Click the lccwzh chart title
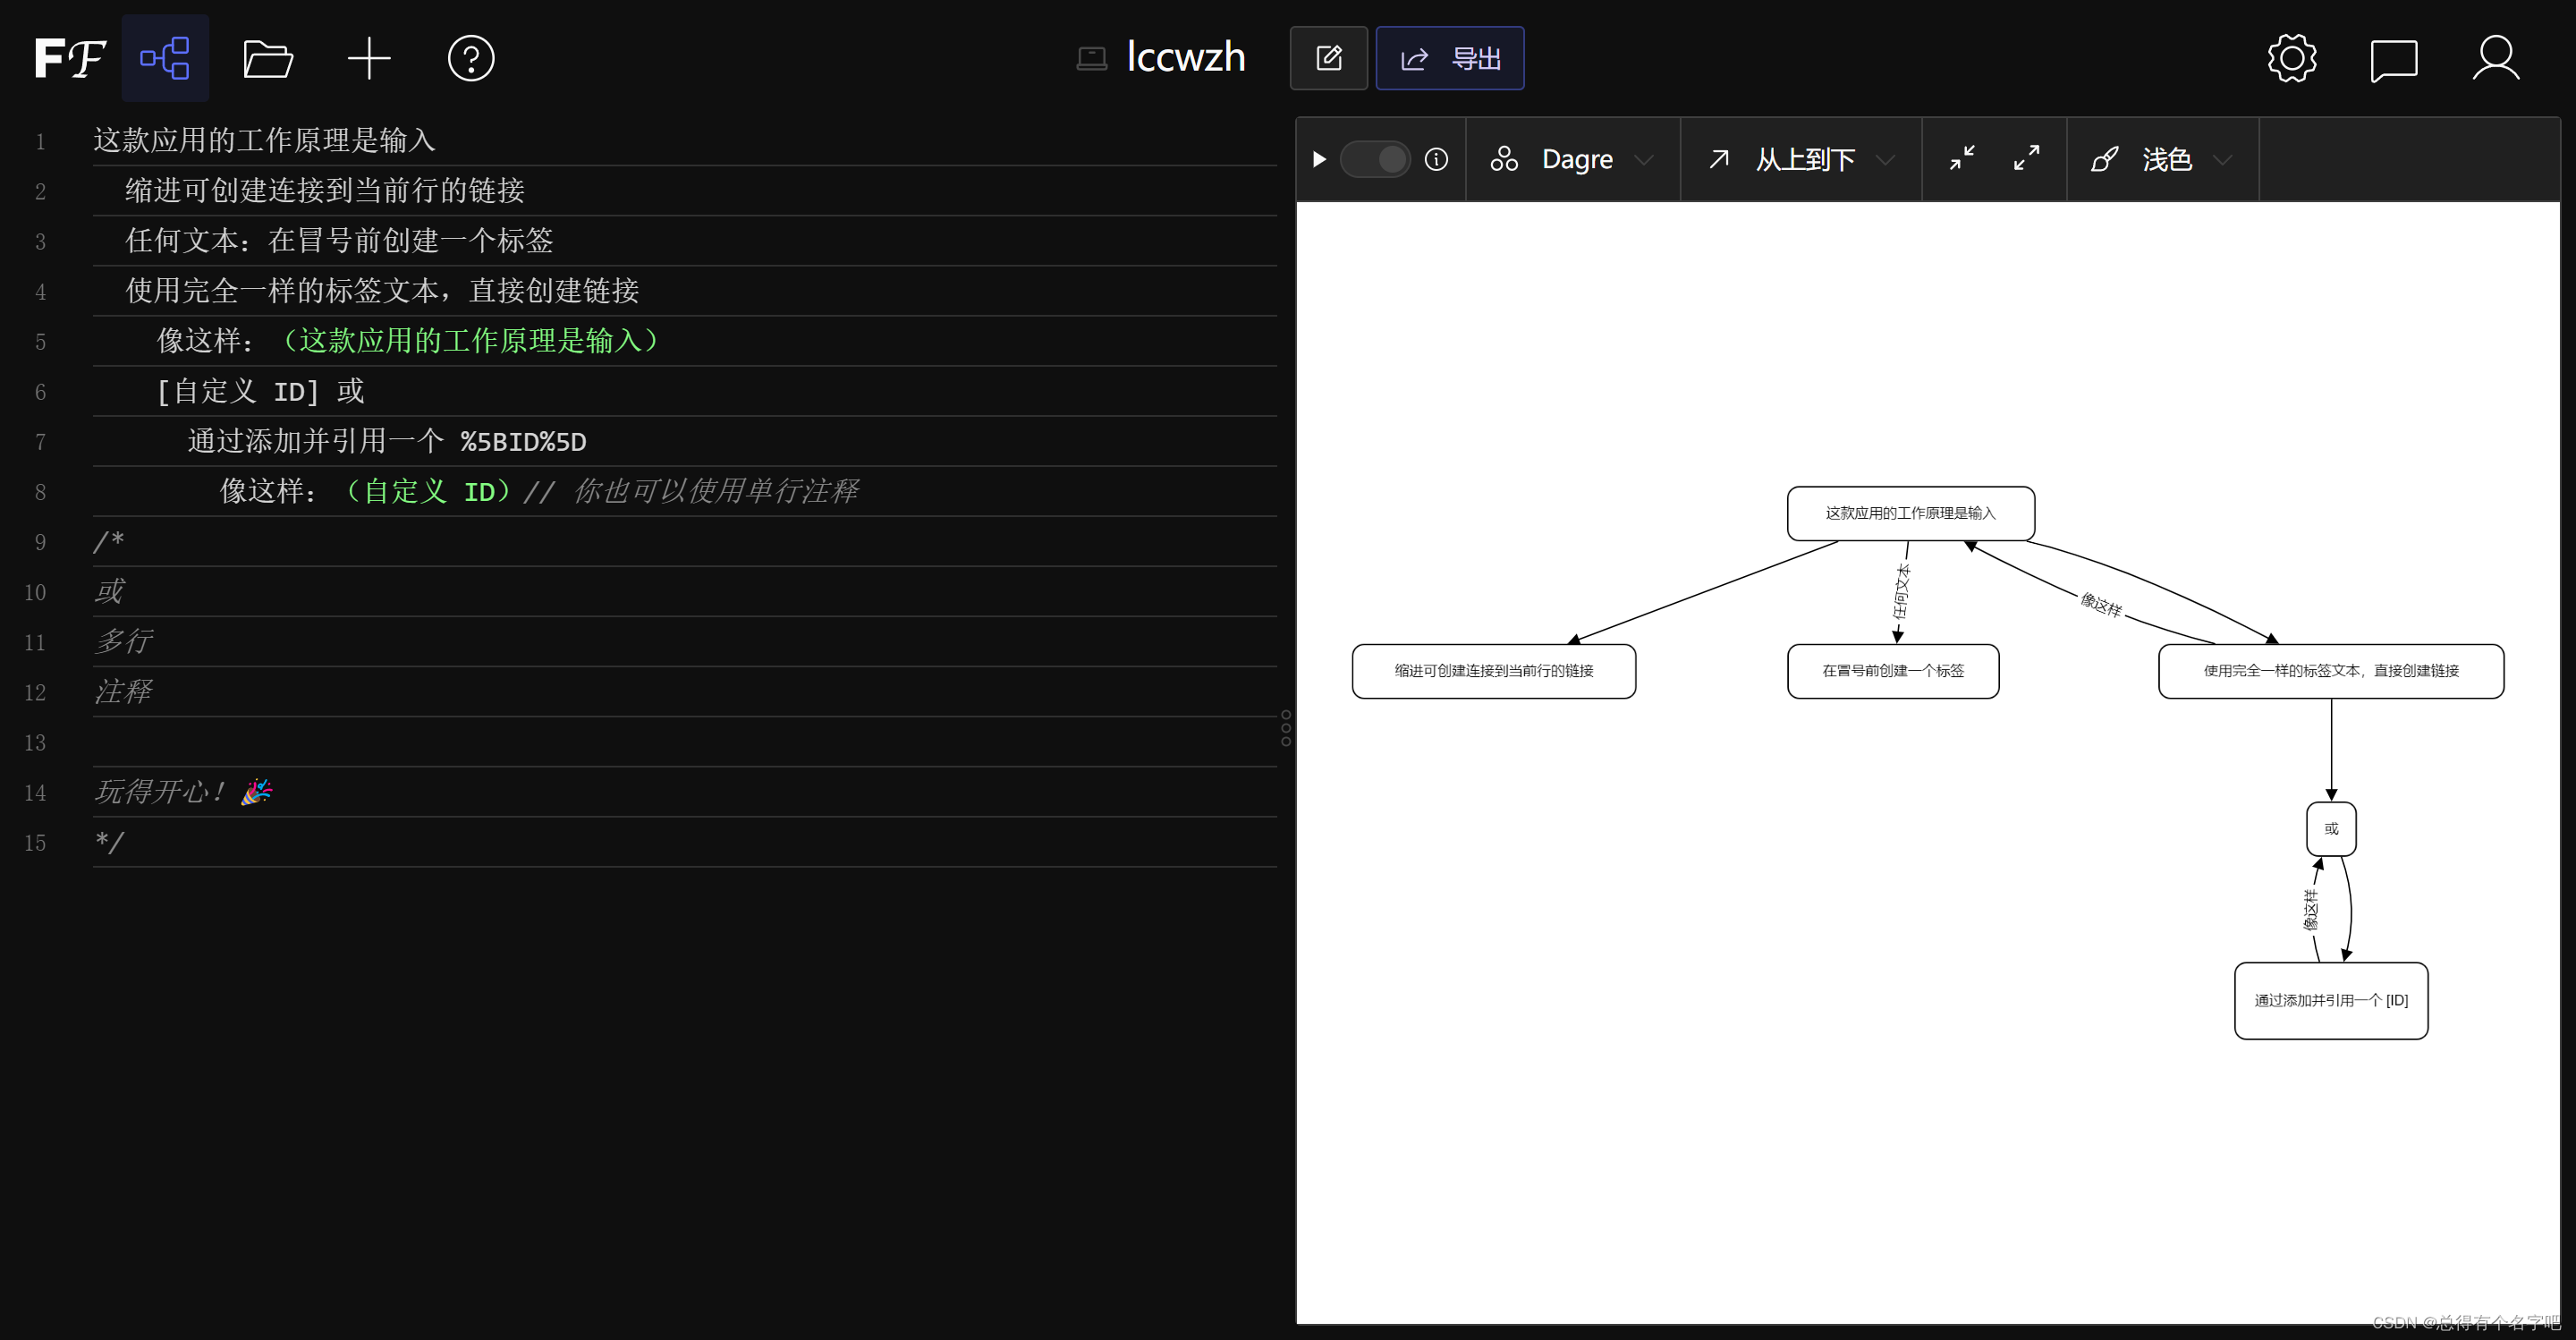 (1185, 58)
